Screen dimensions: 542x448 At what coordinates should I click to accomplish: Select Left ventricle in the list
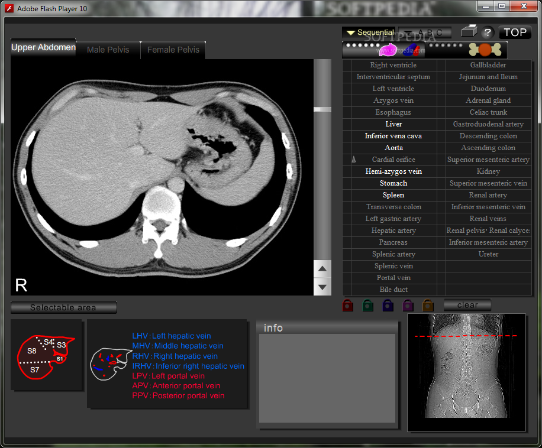point(393,88)
